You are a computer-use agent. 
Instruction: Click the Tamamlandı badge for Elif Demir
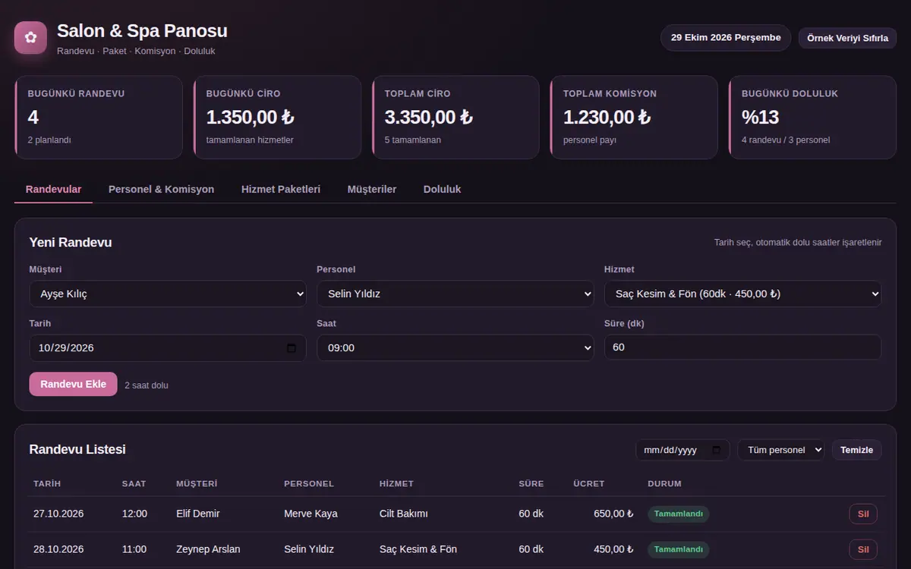[x=679, y=514]
